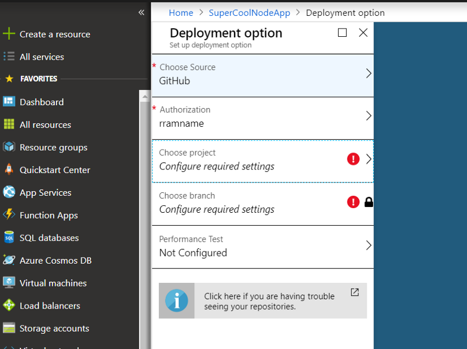Click the App Services globe icon

point(9,192)
